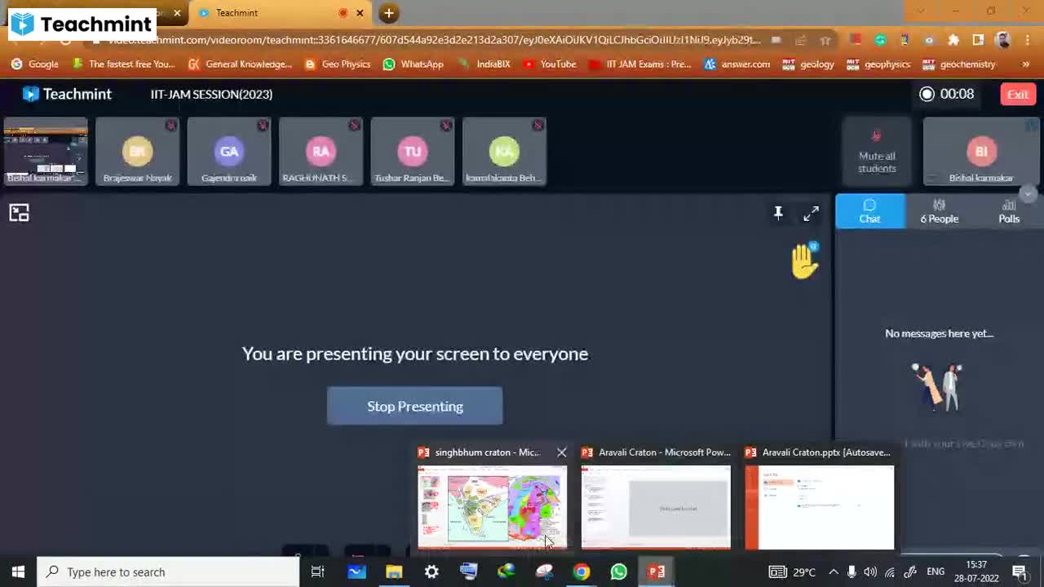Open the WhatsApp bookmark
Image resolution: width=1044 pixels, height=587 pixels.
click(413, 64)
